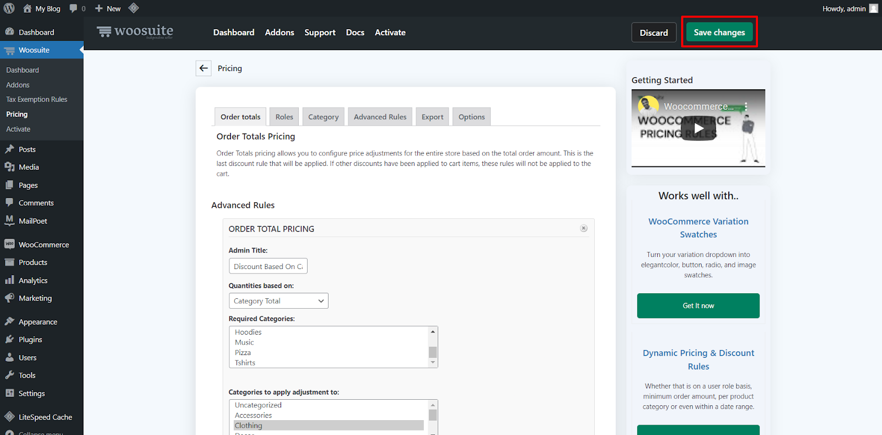882x435 pixels.
Task: Open Addons in Woosuite top nav
Action: (279, 33)
